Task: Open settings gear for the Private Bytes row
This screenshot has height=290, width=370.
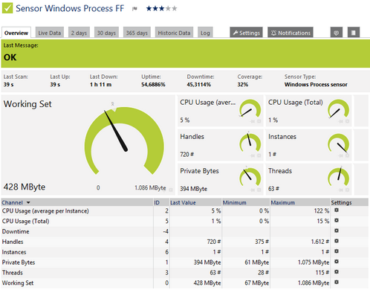Action: 337,262
